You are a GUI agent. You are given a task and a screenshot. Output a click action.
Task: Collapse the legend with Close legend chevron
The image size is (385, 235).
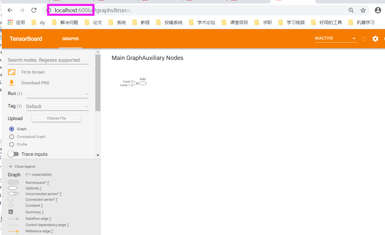pos(11,166)
